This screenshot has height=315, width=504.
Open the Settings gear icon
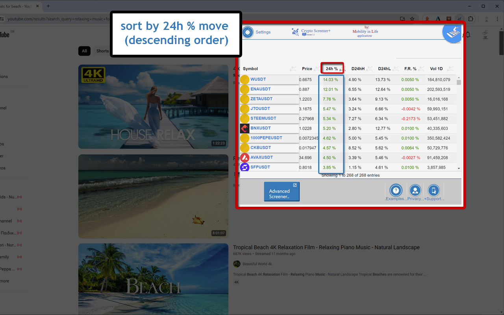248,32
